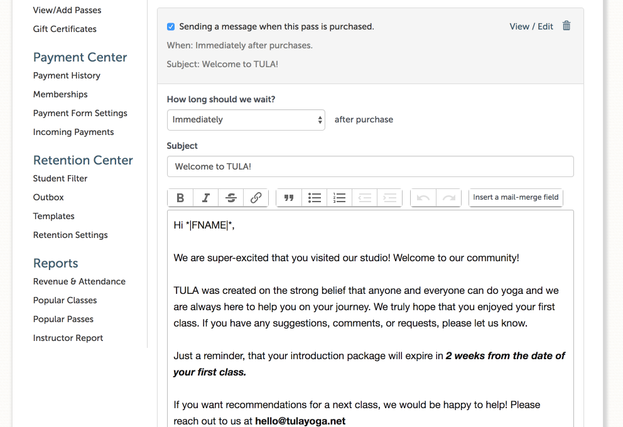Uncheck sending a message when pass is purchased
The image size is (623, 427).
tap(171, 26)
